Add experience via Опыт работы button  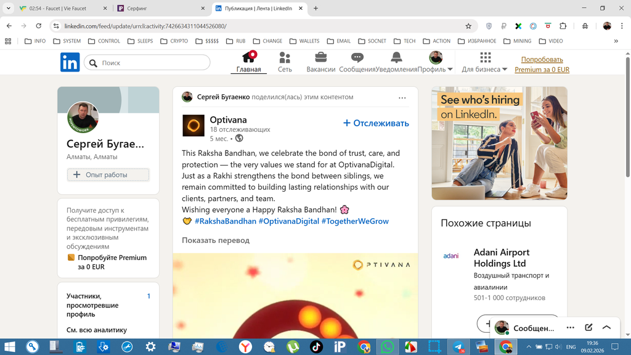108,174
